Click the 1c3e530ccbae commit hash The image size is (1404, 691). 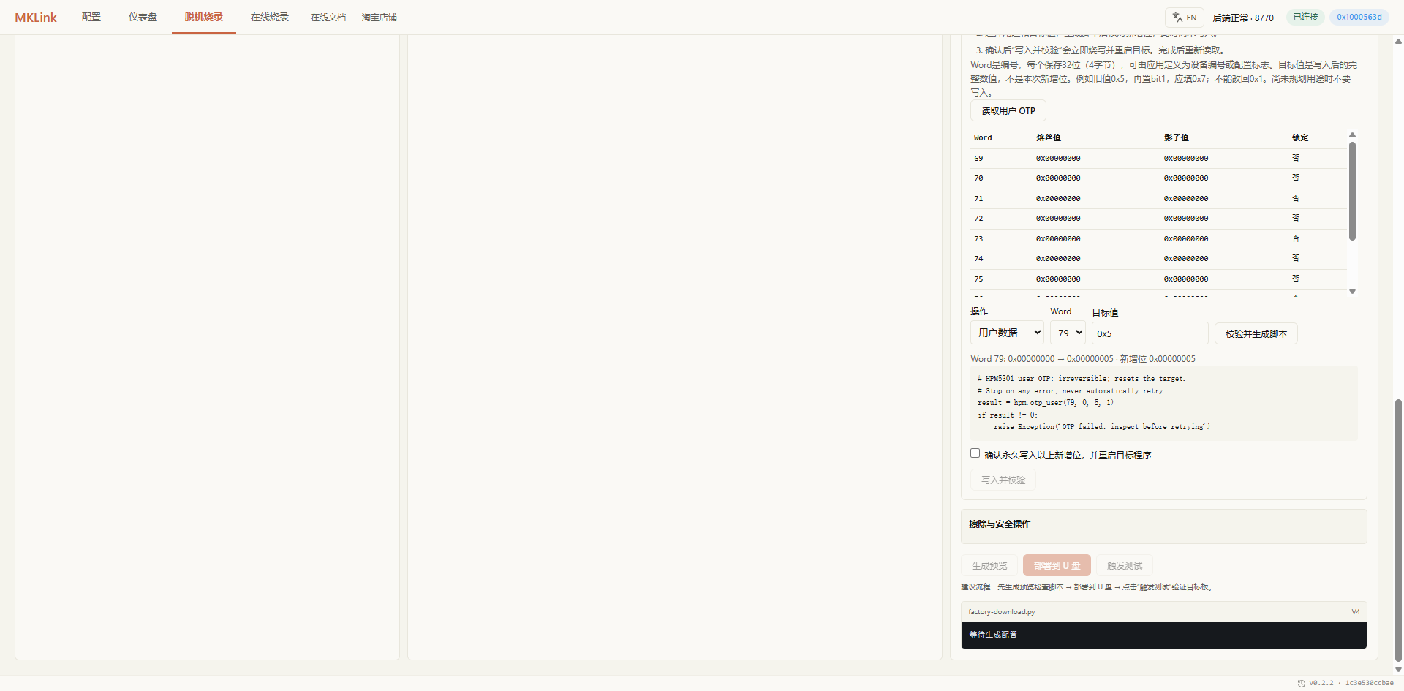[1369, 683]
